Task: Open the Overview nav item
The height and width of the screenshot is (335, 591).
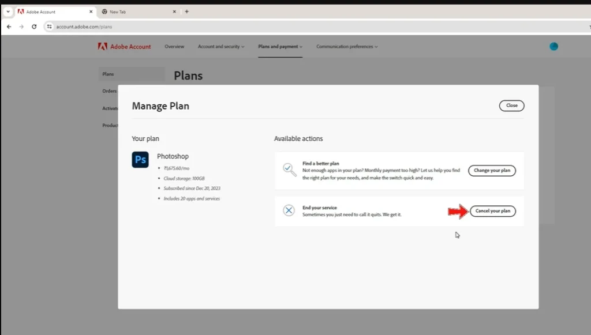Action: pos(174,46)
